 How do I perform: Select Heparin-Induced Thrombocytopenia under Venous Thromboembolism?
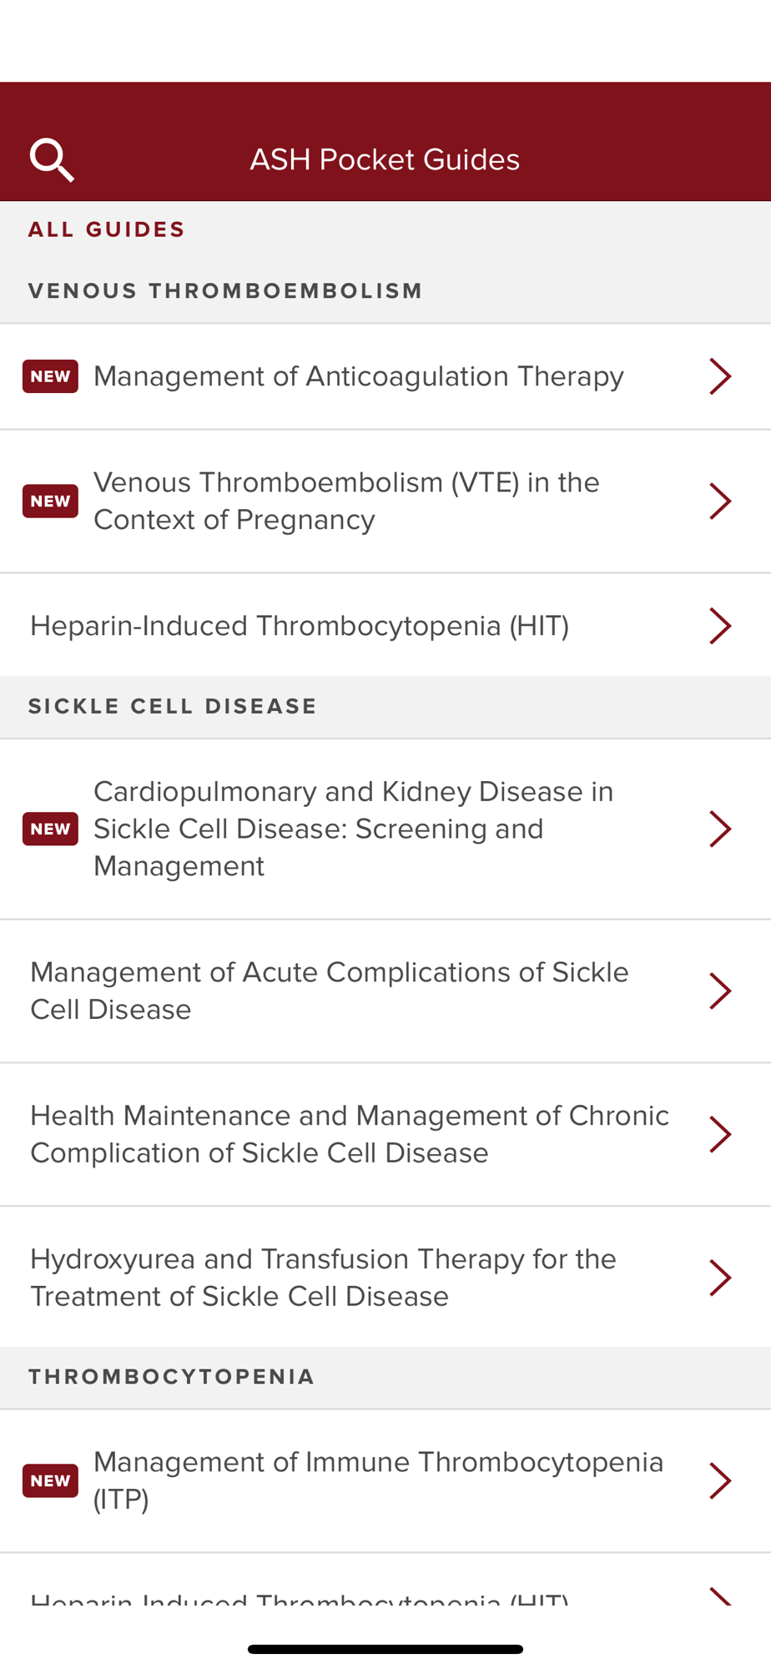(300, 626)
